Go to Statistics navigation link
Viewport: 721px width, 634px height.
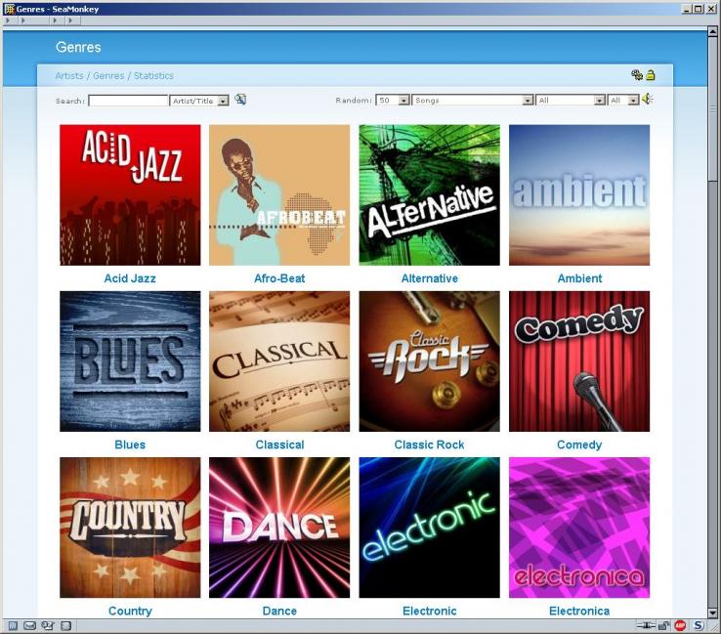(153, 76)
